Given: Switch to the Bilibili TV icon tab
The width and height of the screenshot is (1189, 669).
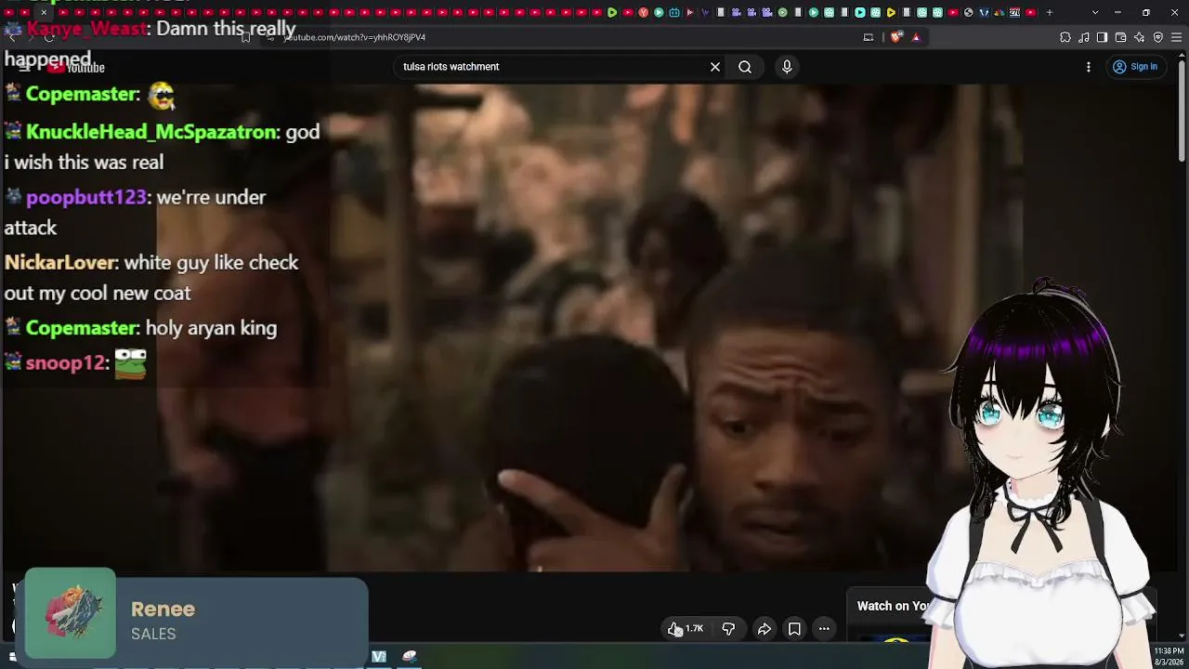Looking at the screenshot, I should point(674,12).
